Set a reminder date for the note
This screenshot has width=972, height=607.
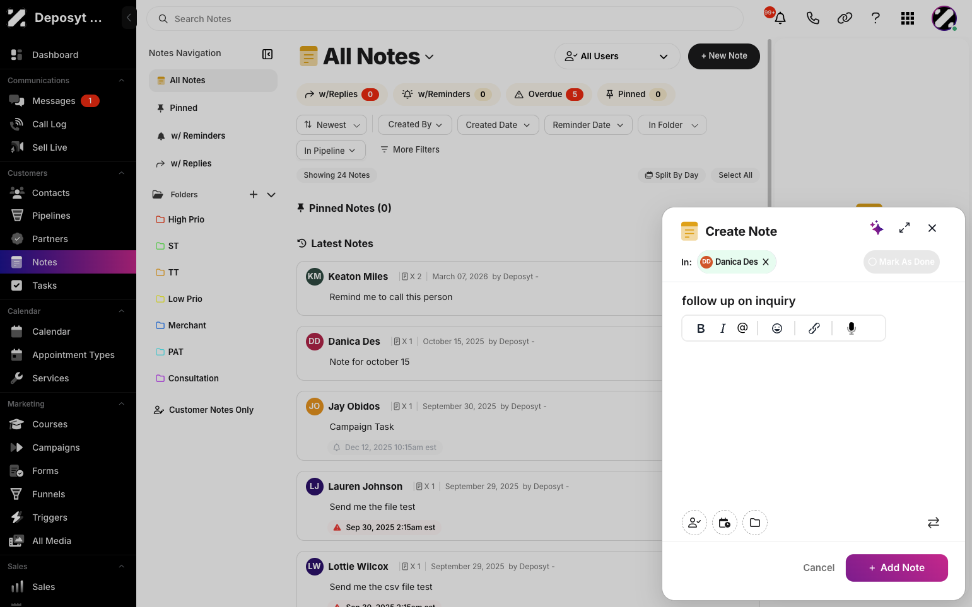point(725,523)
